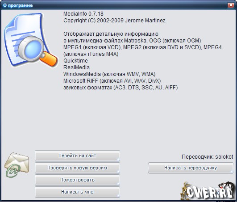The width and height of the screenshot is (237, 202).
Task: Click the Переводчик: solokot label
Action: tap(208, 157)
